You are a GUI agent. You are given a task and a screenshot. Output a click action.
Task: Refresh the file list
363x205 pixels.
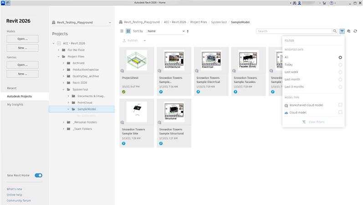click(x=355, y=31)
